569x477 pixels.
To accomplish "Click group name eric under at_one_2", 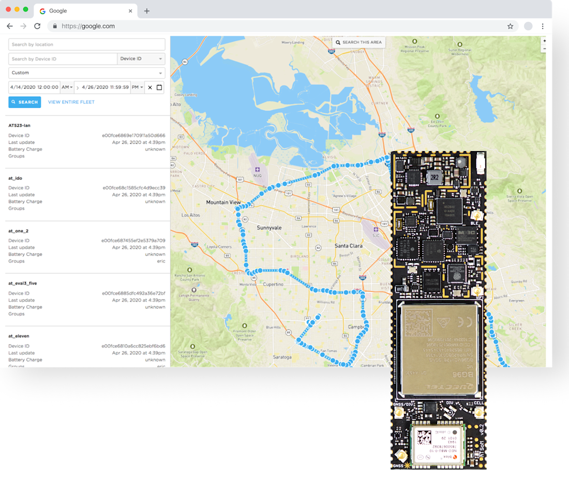I will coord(161,261).
